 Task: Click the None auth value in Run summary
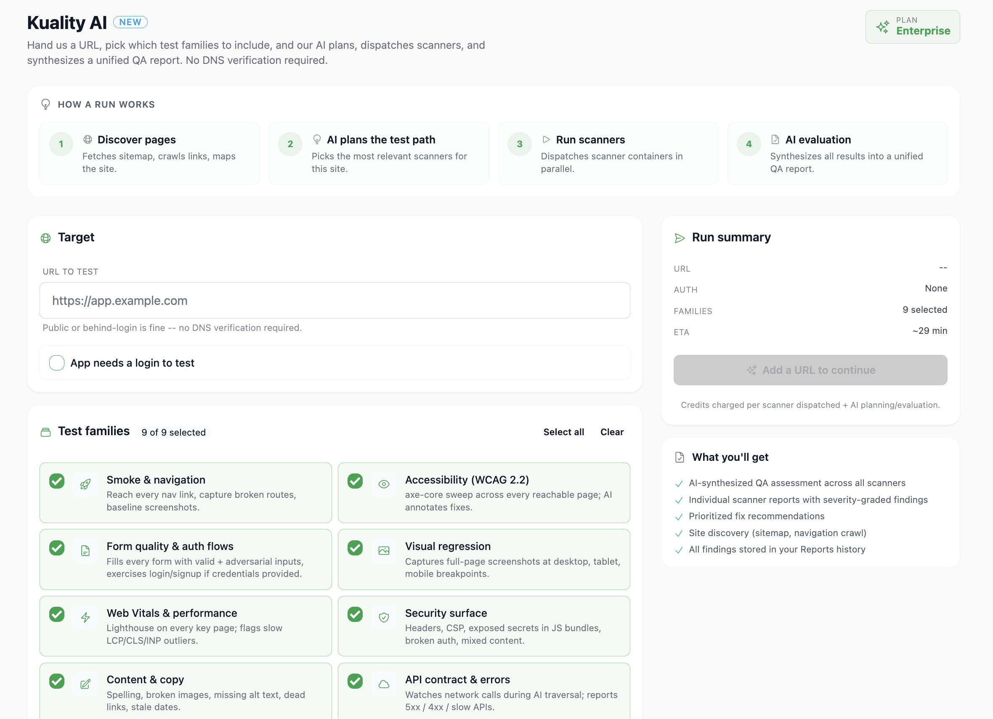click(936, 288)
